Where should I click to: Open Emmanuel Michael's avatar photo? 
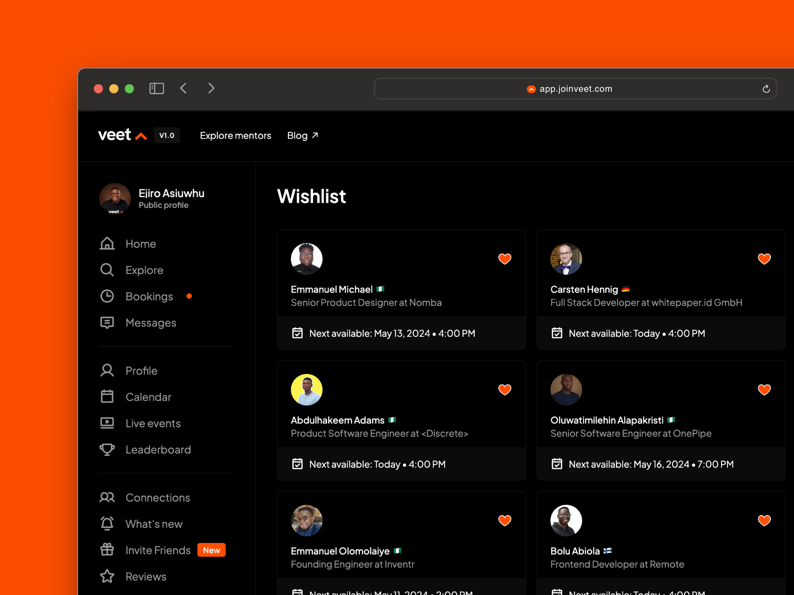tap(307, 259)
